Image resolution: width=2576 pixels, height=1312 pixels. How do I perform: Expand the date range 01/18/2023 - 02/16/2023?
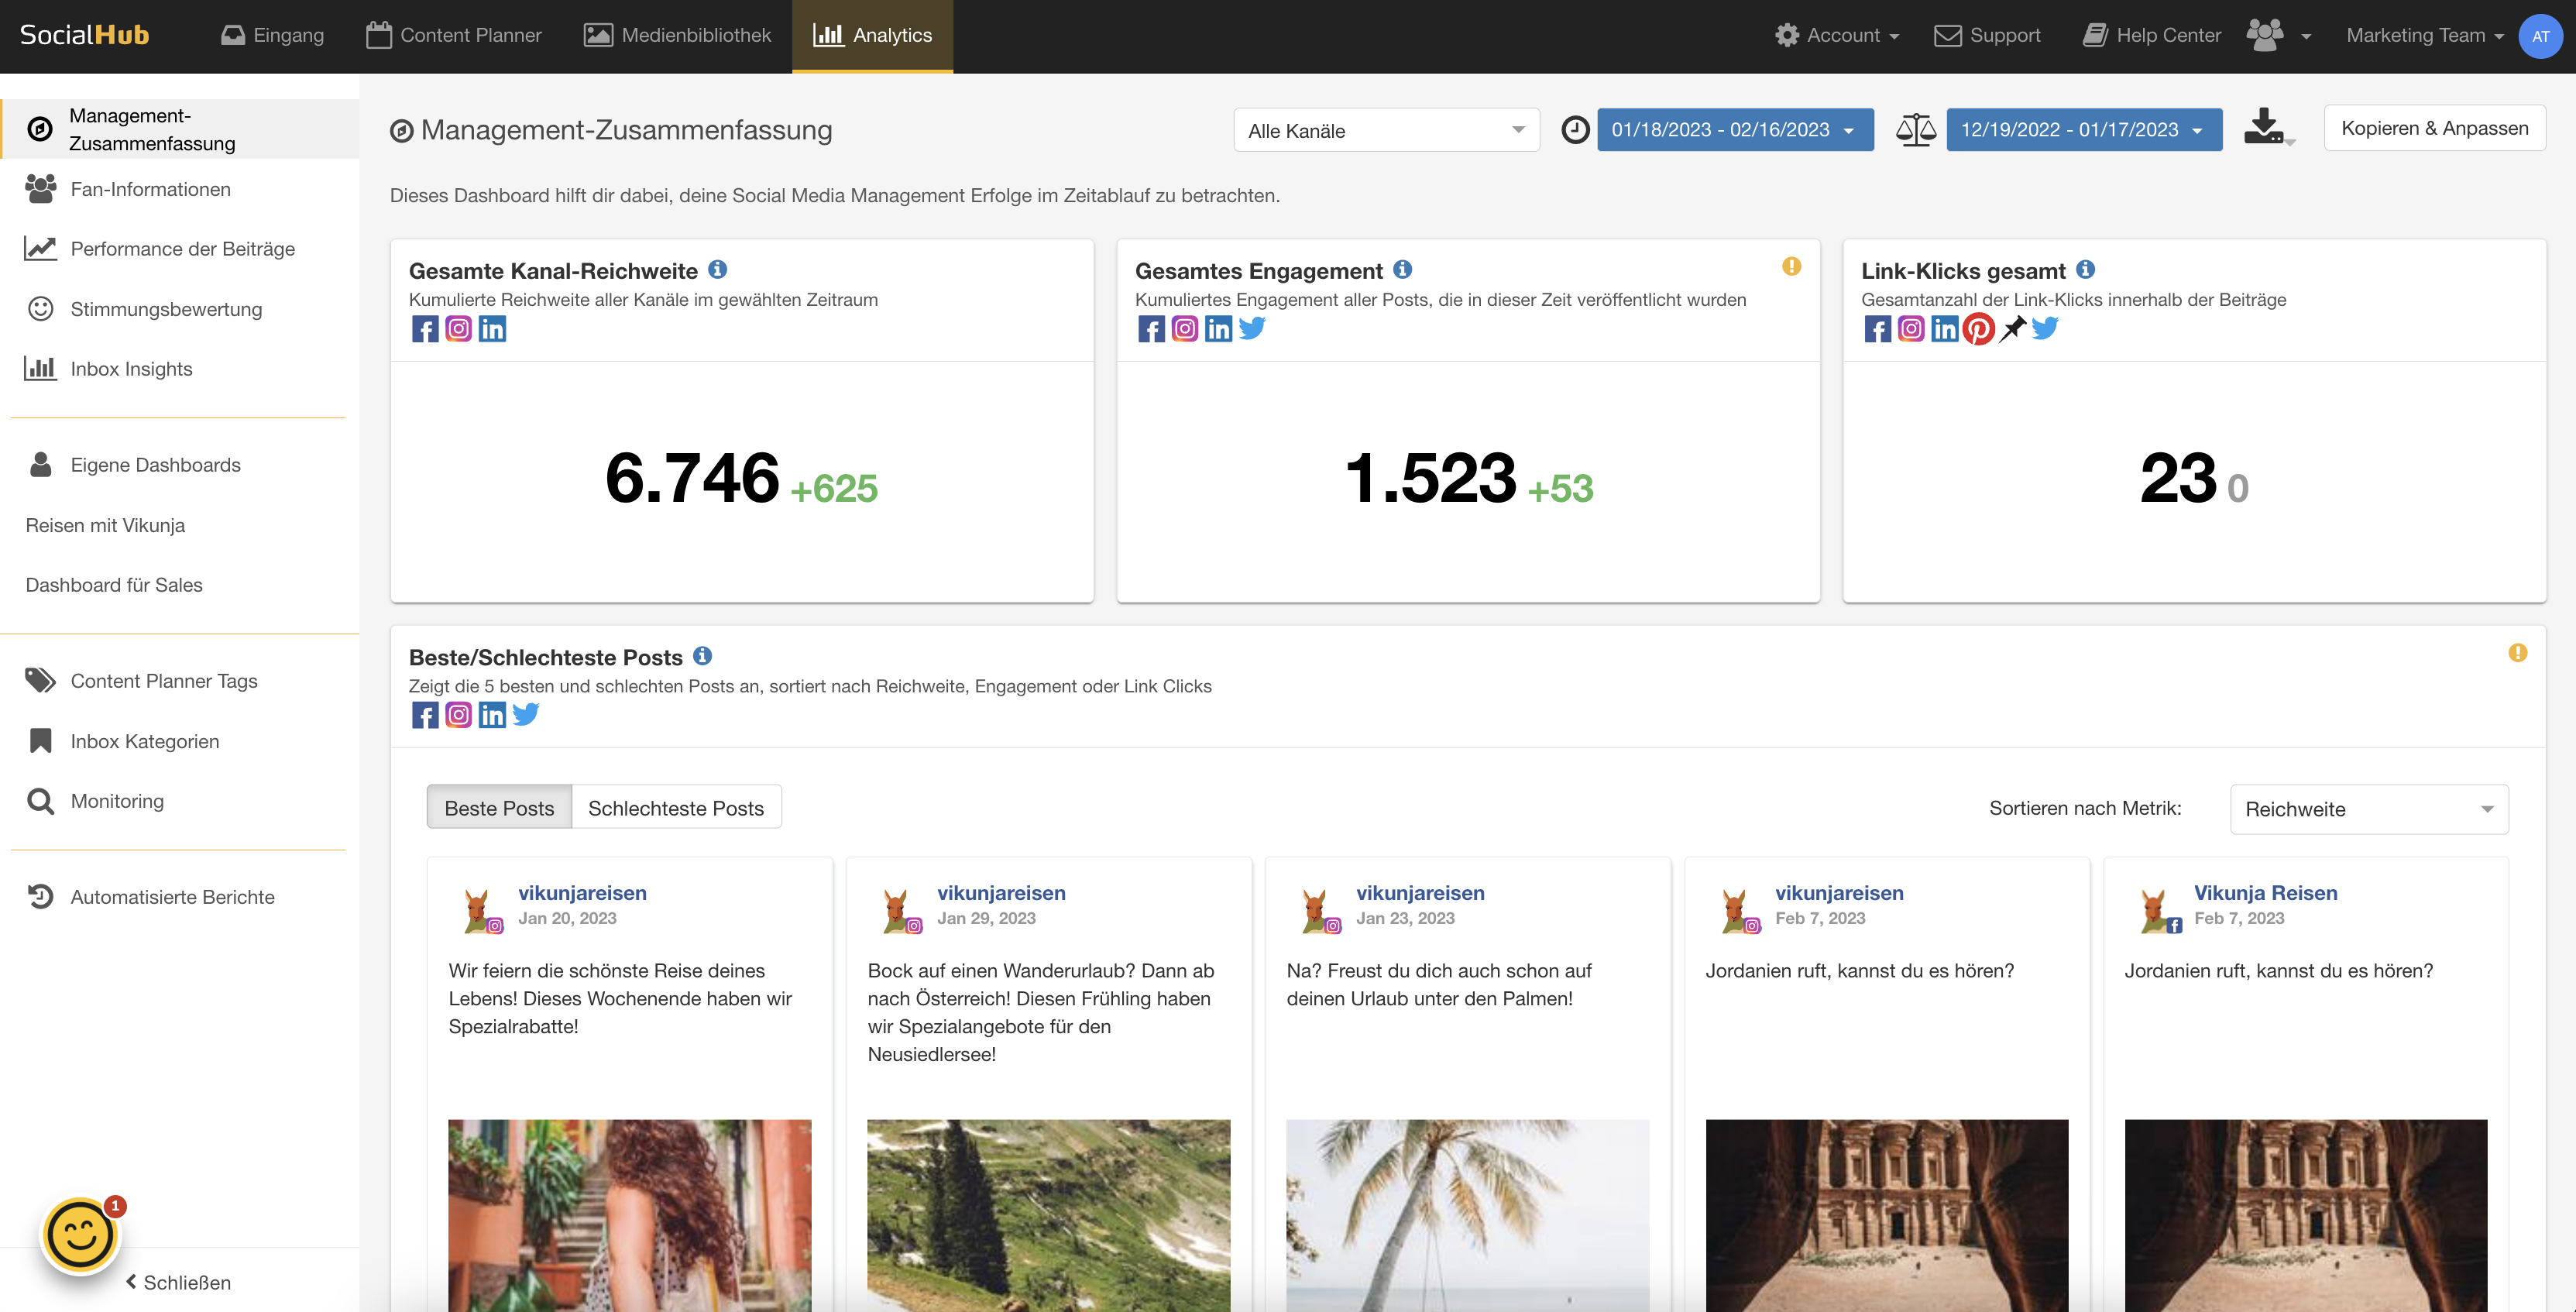1735,129
